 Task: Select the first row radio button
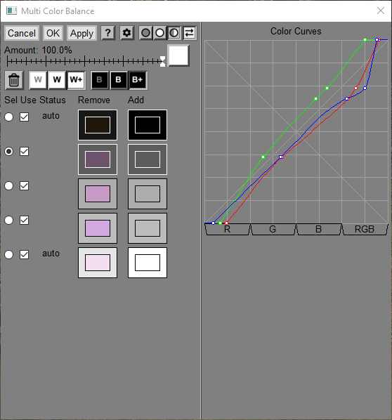point(9,117)
